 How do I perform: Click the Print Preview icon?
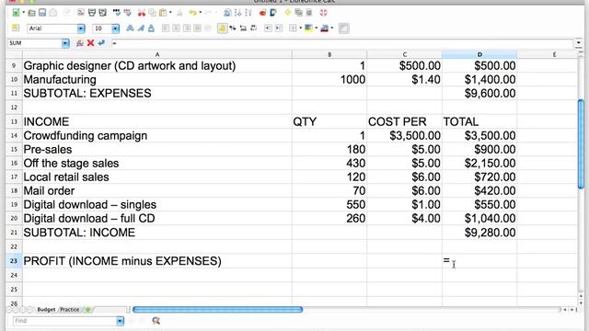pyautogui.click(x=102, y=13)
